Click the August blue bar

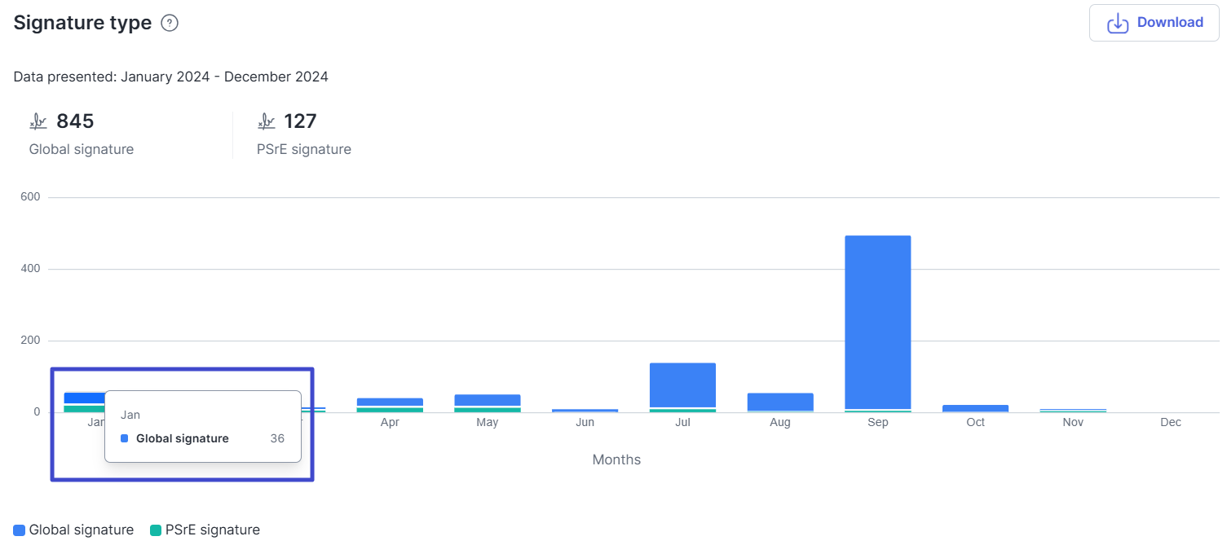pos(780,402)
